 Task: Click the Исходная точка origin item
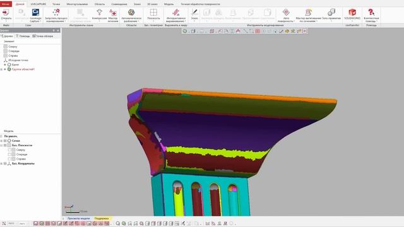[x=18, y=61]
